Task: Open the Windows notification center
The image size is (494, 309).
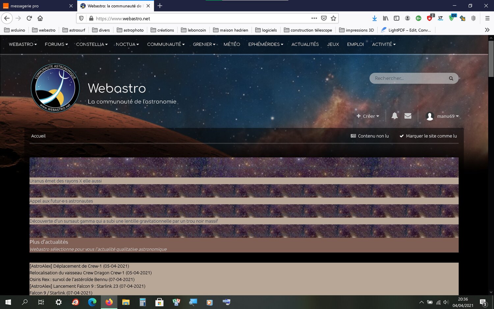Action: tap(483, 302)
